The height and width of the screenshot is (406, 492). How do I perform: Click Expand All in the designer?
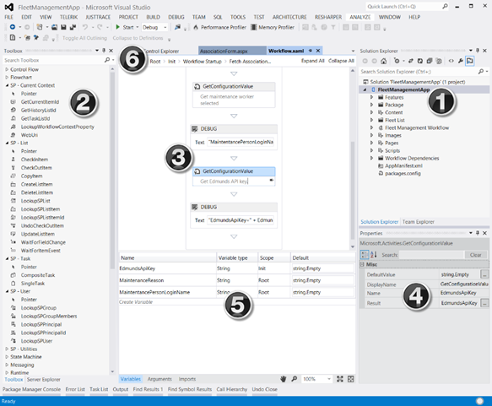pos(312,61)
